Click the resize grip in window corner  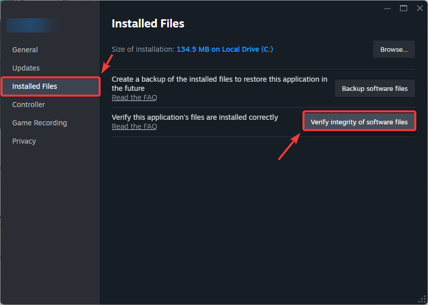click(x=422, y=299)
